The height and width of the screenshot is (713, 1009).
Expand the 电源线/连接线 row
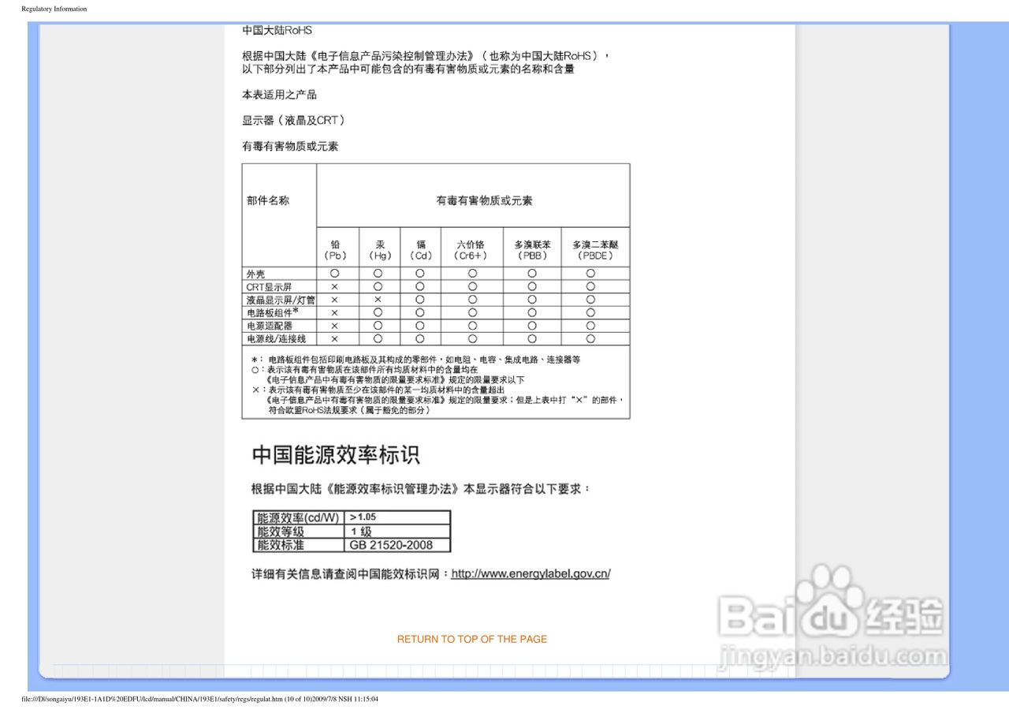pos(276,338)
